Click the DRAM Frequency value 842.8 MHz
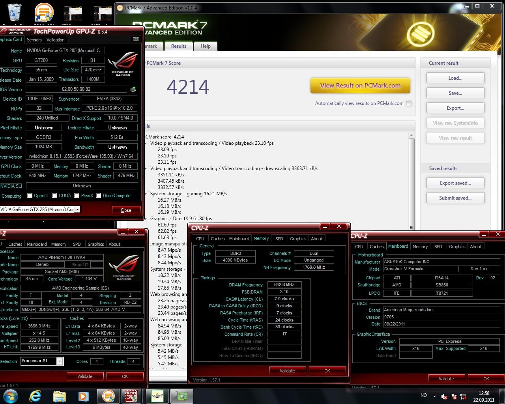 [284, 284]
